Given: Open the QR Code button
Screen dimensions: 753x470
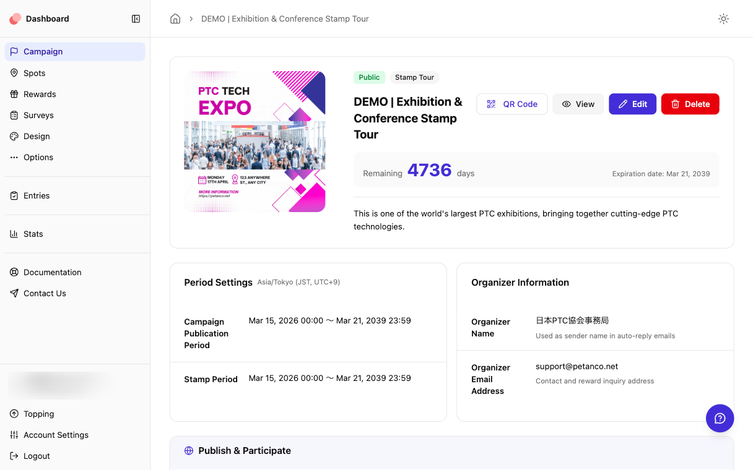Looking at the screenshot, I should point(511,104).
